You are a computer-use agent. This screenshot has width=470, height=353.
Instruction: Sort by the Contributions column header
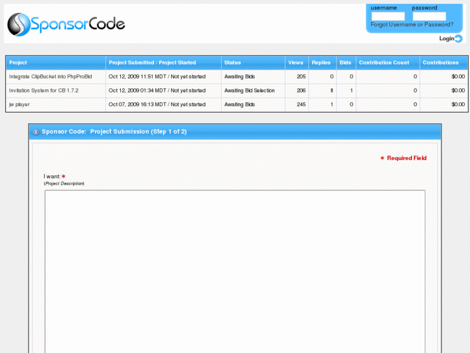[x=441, y=62]
